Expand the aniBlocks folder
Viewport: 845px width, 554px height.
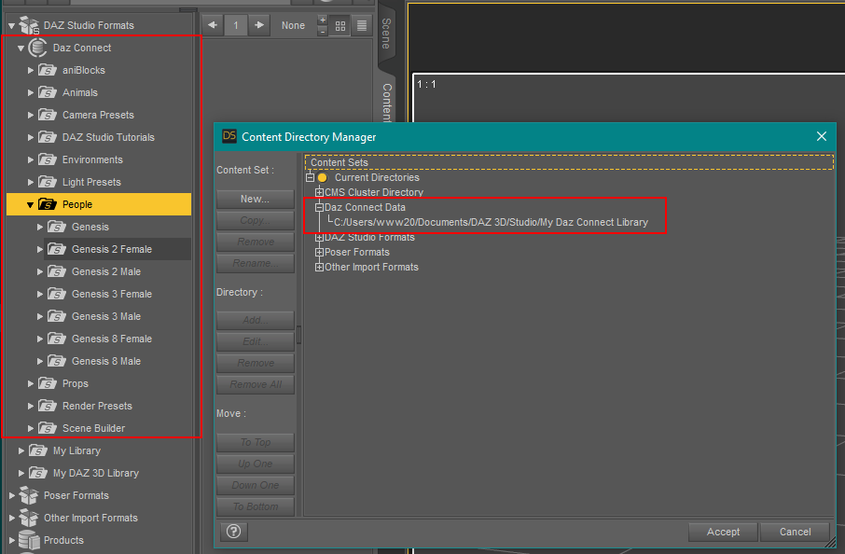point(31,70)
